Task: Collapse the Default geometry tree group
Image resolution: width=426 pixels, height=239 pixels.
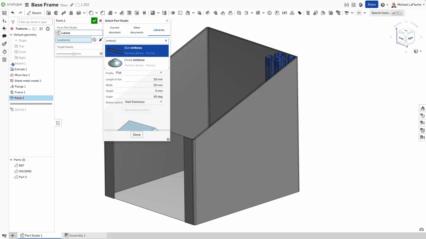Action: [x=11, y=35]
